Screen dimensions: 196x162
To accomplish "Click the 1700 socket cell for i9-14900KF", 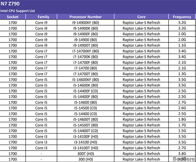I will (x=13, y=23).
